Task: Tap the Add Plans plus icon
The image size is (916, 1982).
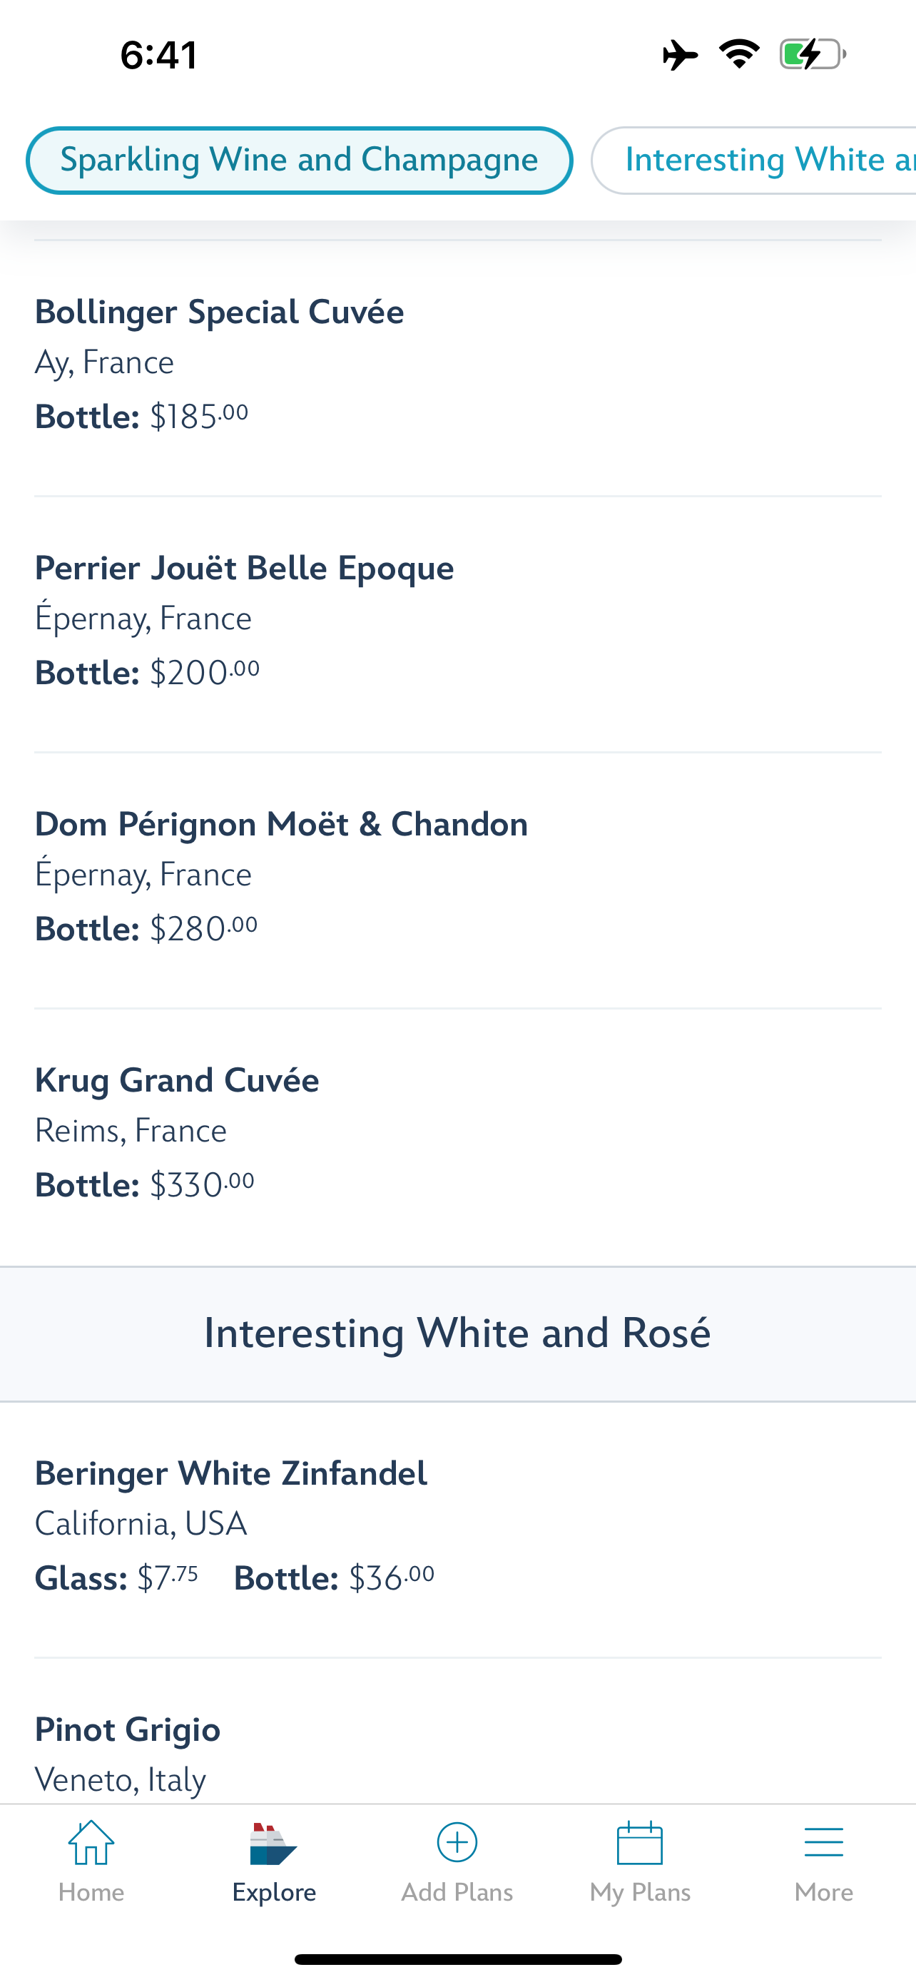Action: click(x=457, y=1843)
